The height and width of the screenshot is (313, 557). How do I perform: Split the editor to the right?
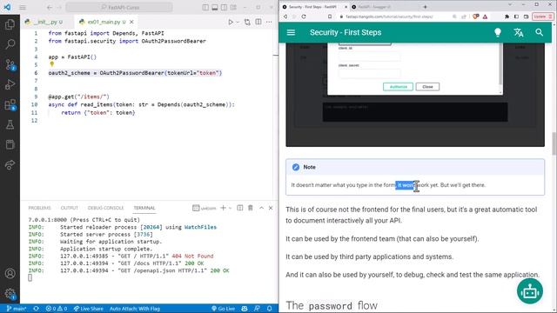point(258,22)
